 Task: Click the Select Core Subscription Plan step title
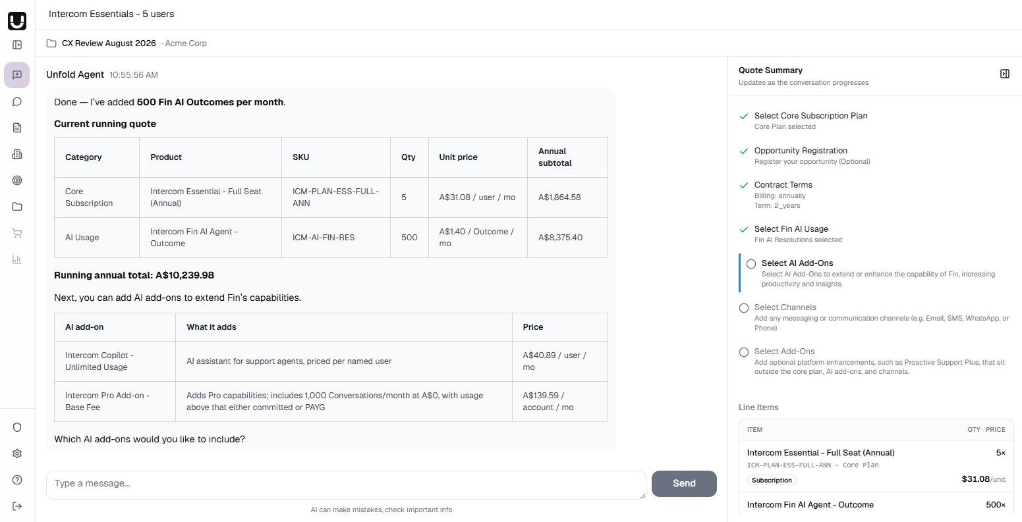click(x=810, y=116)
